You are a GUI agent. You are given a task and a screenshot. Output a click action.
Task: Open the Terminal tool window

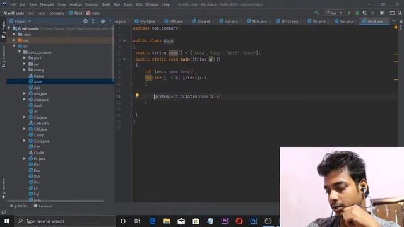tap(43, 206)
